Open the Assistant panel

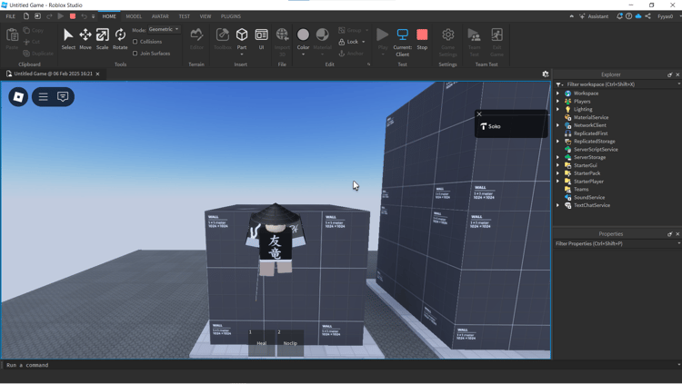coord(594,16)
